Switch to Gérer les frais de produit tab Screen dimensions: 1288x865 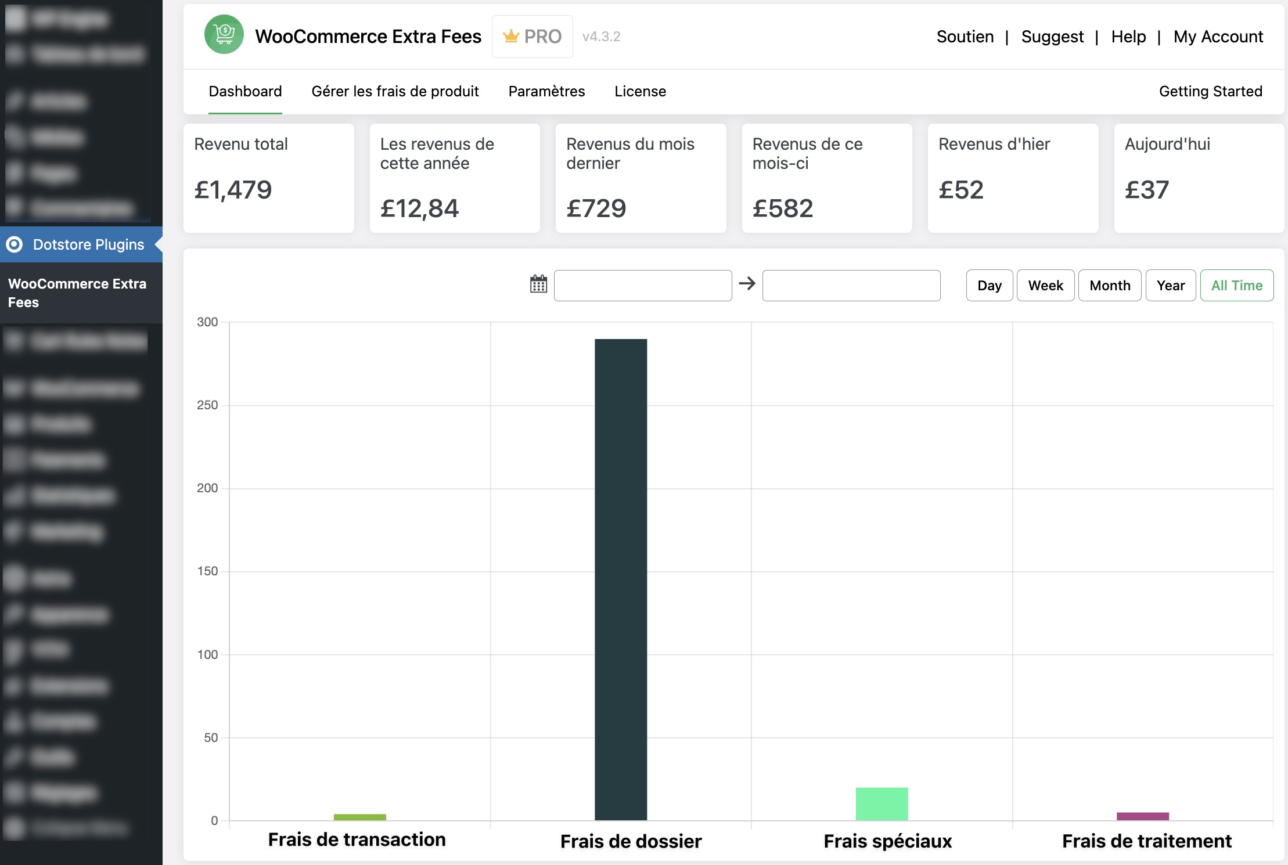pyautogui.click(x=395, y=91)
